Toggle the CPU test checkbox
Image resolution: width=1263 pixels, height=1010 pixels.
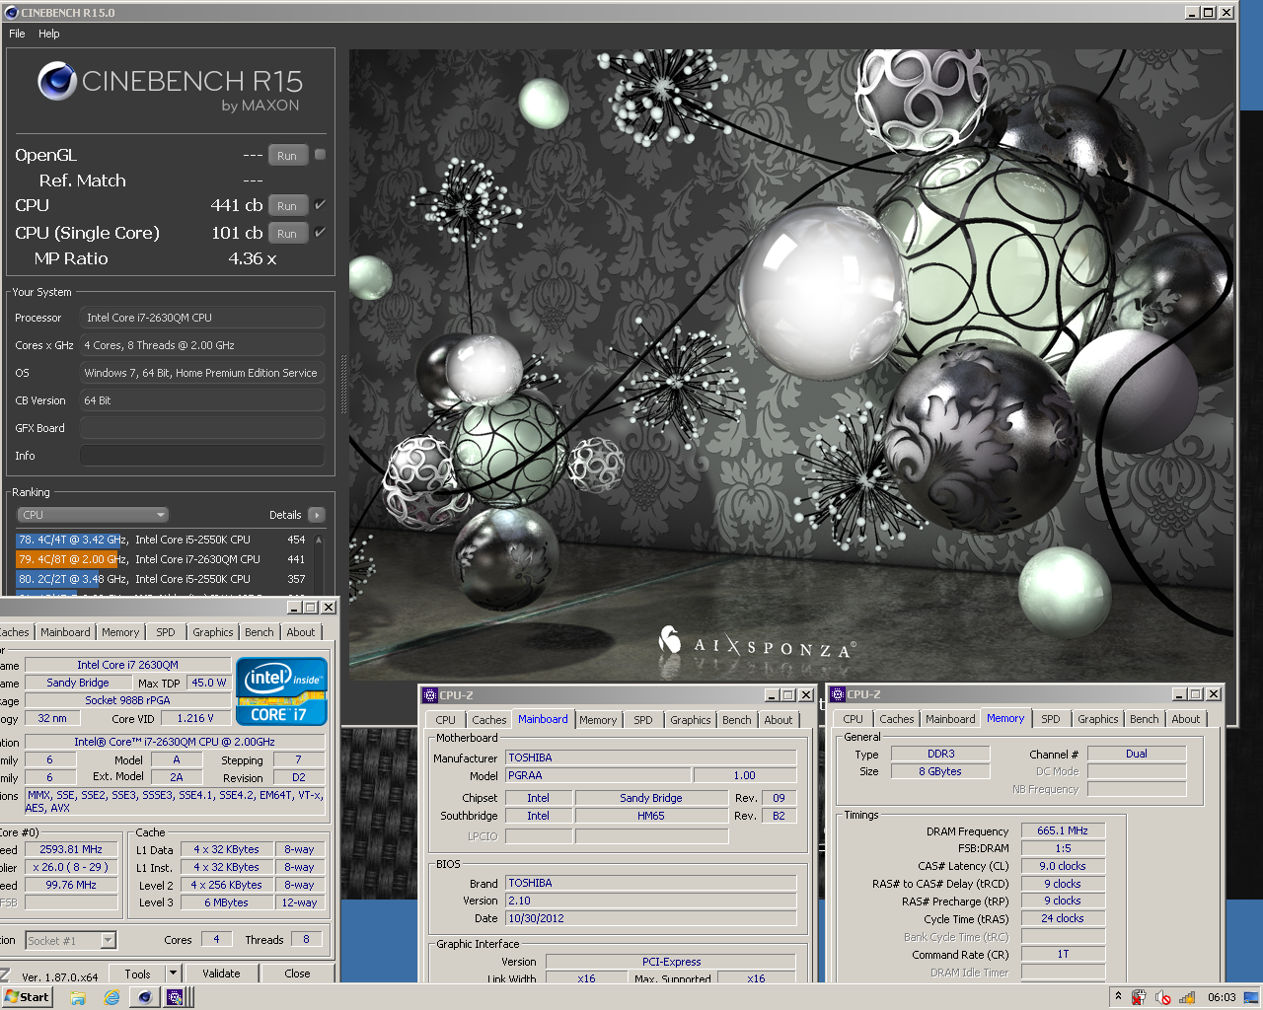pos(320,205)
